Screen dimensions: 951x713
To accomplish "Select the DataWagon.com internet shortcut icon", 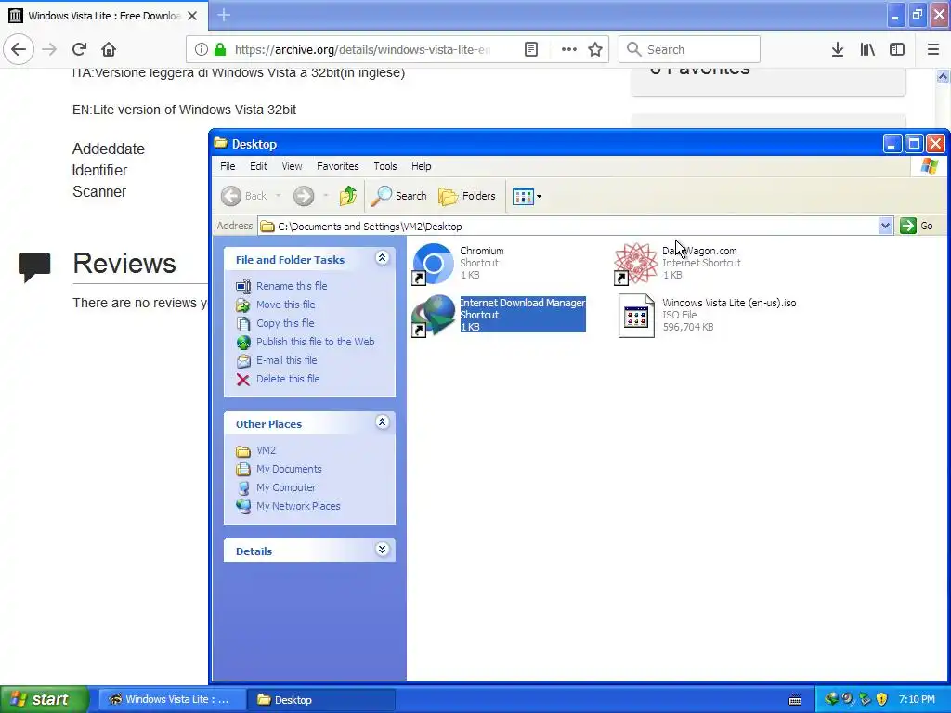I will point(635,264).
